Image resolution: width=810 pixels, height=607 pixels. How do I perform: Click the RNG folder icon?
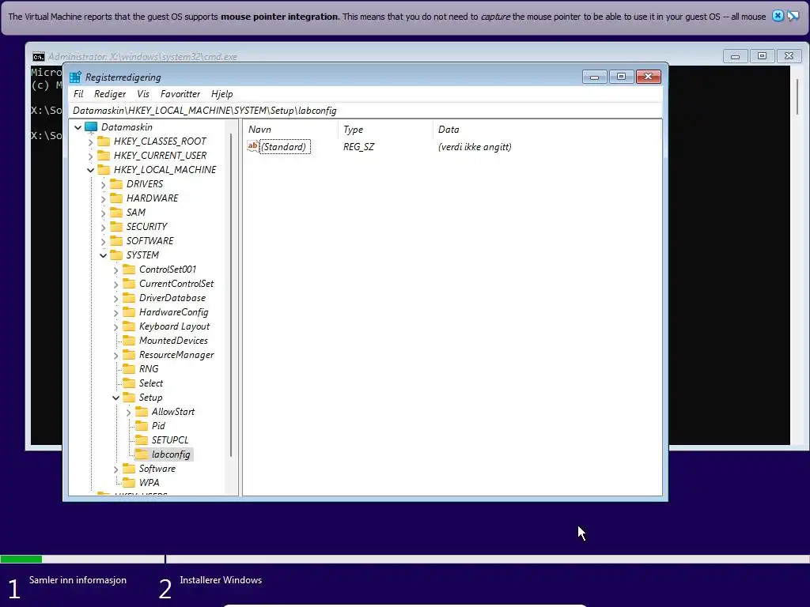(129, 369)
